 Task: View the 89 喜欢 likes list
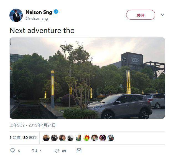(x=30, y=138)
